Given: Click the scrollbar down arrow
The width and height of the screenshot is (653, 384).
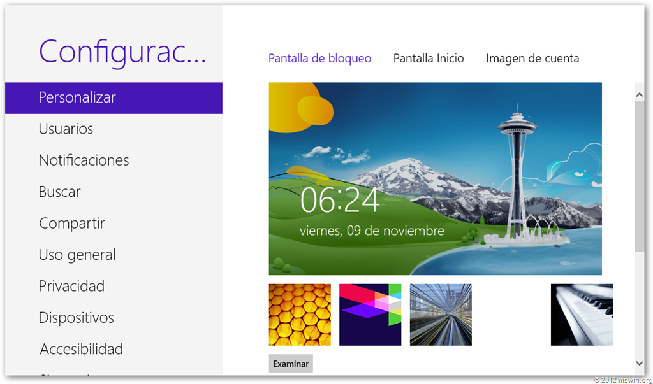Looking at the screenshot, I should point(640,363).
